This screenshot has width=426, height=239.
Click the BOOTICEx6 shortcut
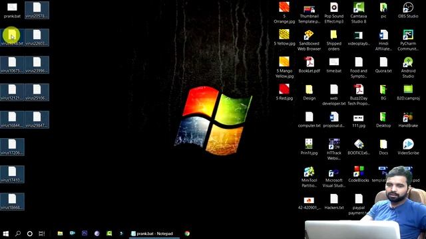pos(359,147)
